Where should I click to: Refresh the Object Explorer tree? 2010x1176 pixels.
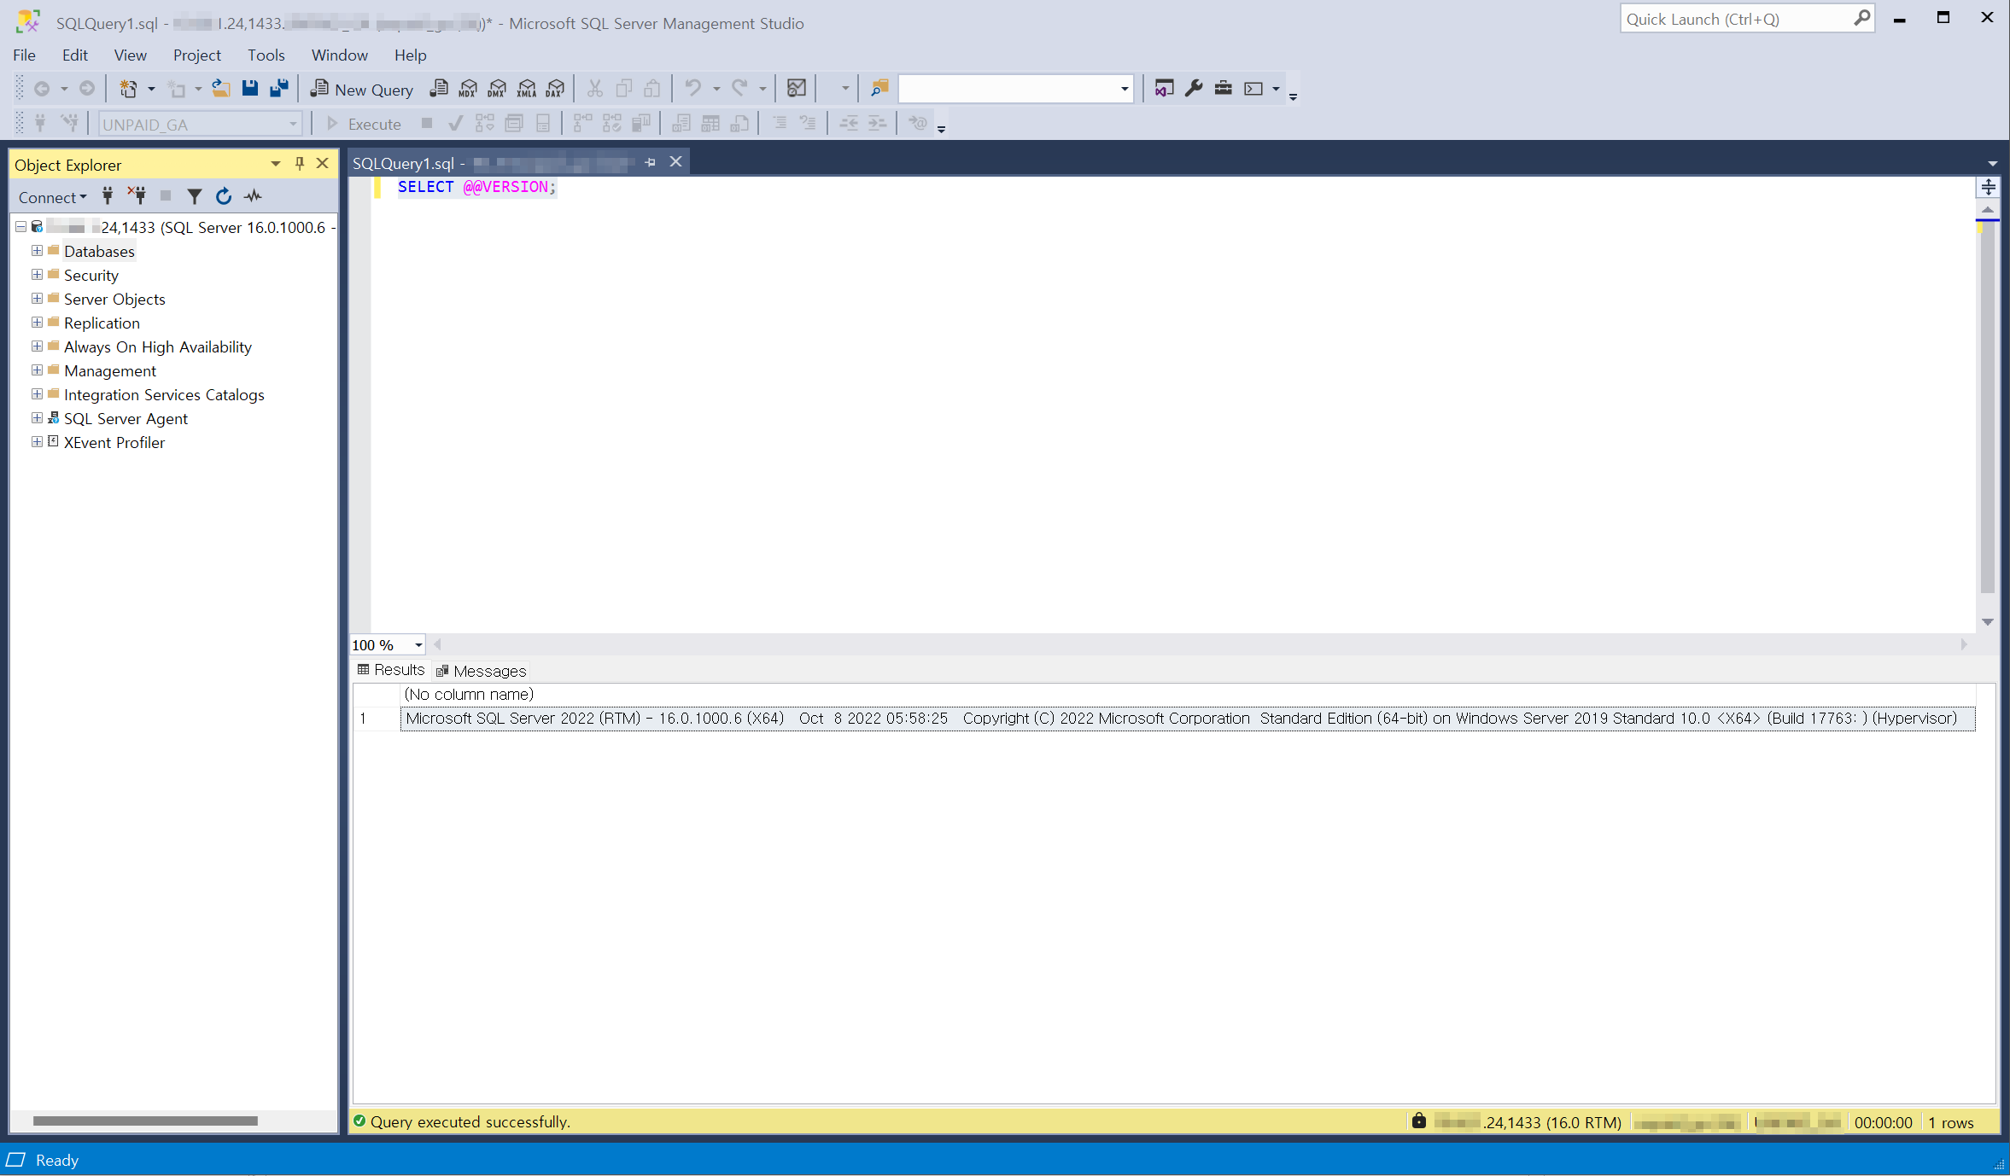(224, 197)
